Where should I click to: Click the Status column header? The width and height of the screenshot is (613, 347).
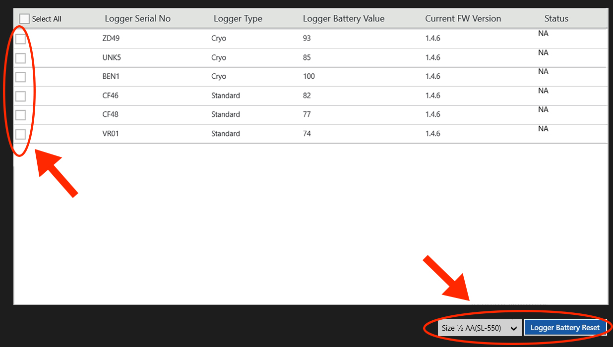pyautogui.click(x=556, y=19)
